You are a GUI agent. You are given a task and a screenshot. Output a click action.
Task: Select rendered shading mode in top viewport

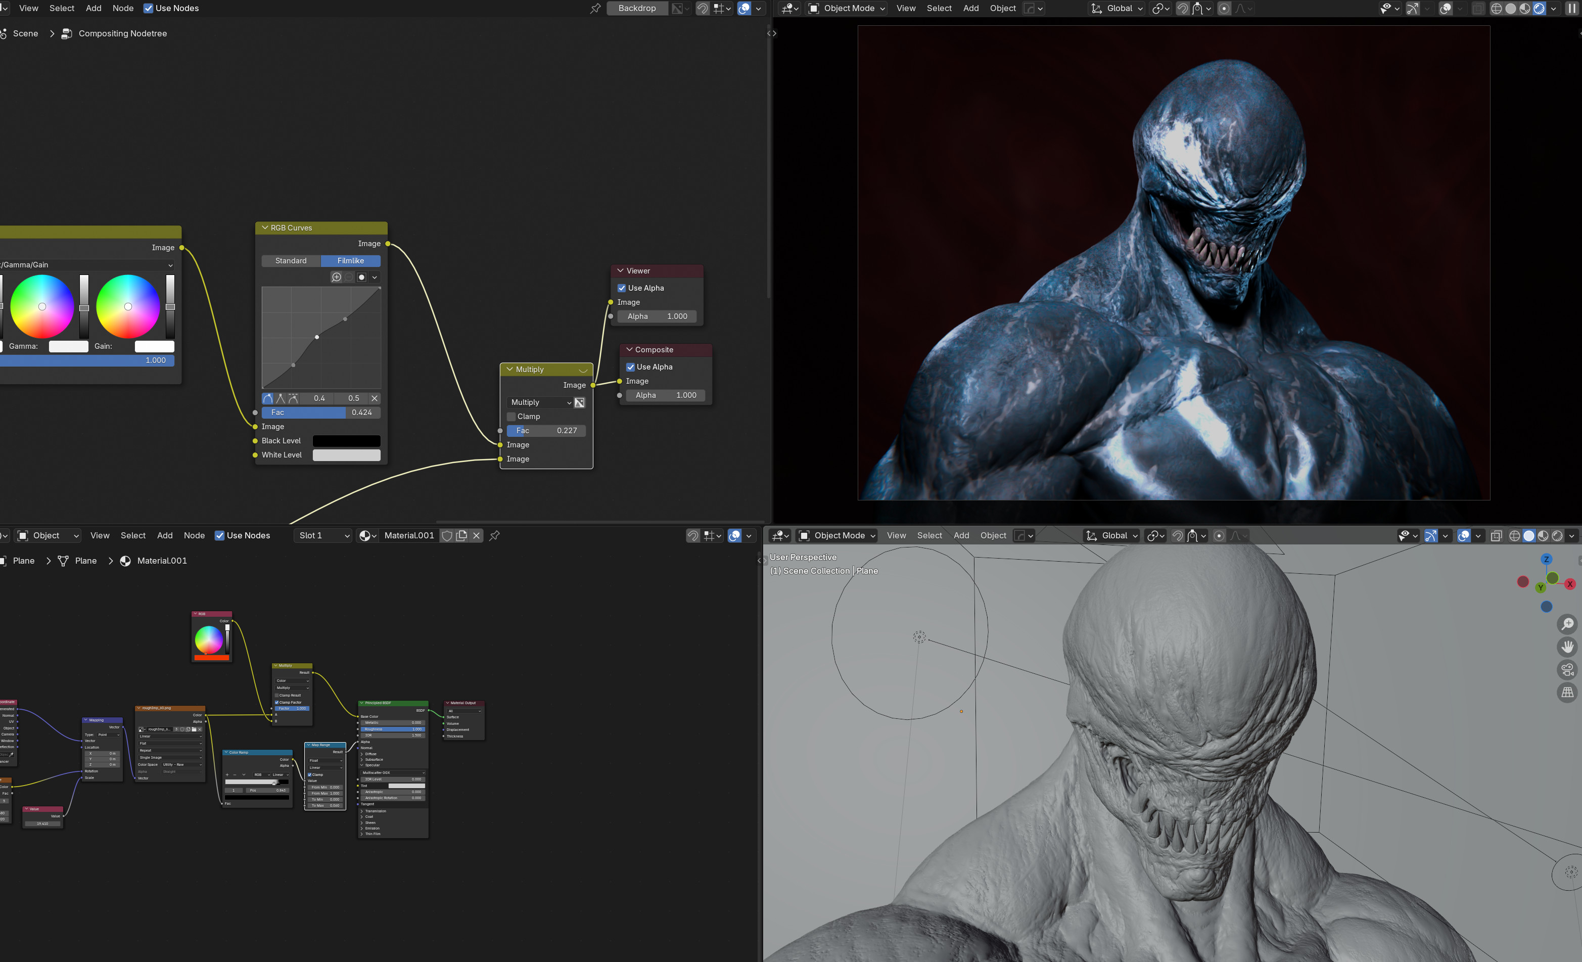(1539, 9)
